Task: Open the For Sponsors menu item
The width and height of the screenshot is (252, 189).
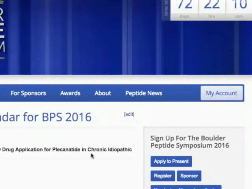Action: 28,93
